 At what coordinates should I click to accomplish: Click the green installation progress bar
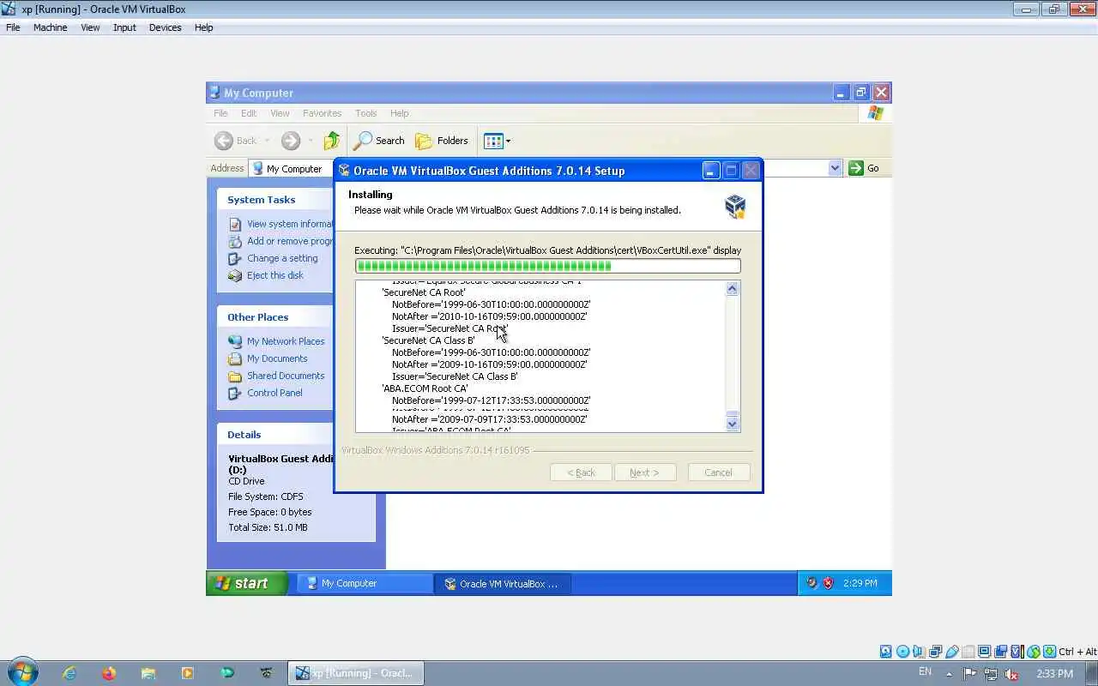pyautogui.click(x=547, y=266)
